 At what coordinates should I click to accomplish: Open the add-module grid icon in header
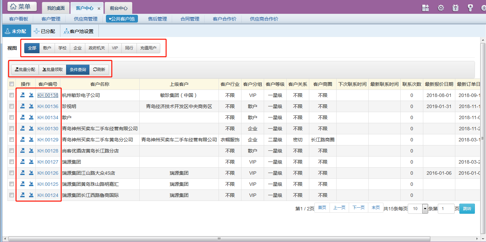coord(425,8)
